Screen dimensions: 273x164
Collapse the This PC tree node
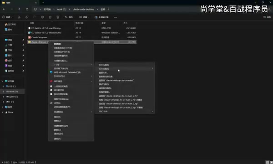tap(2, 81)
